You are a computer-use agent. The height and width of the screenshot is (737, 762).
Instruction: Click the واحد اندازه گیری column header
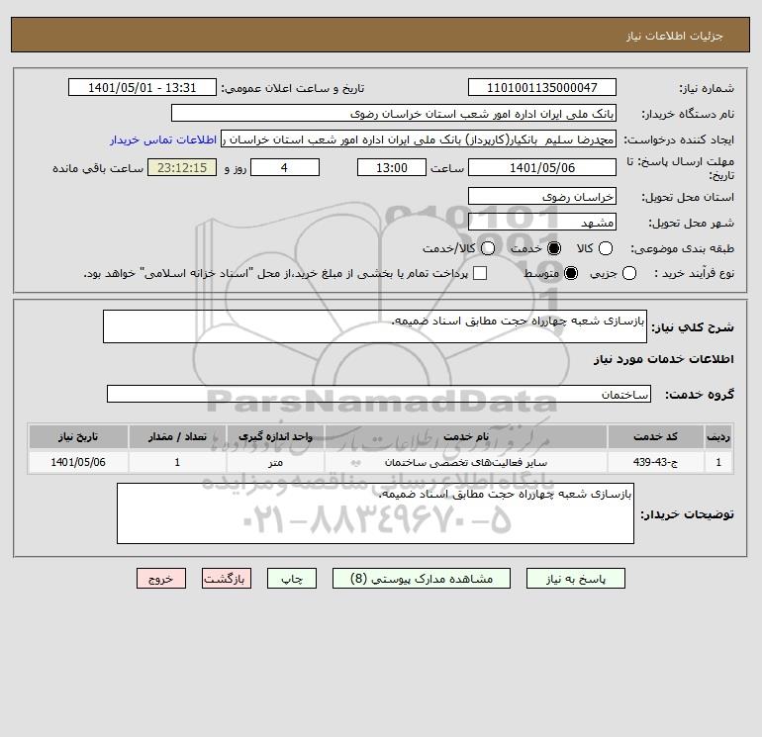[275, 436]
